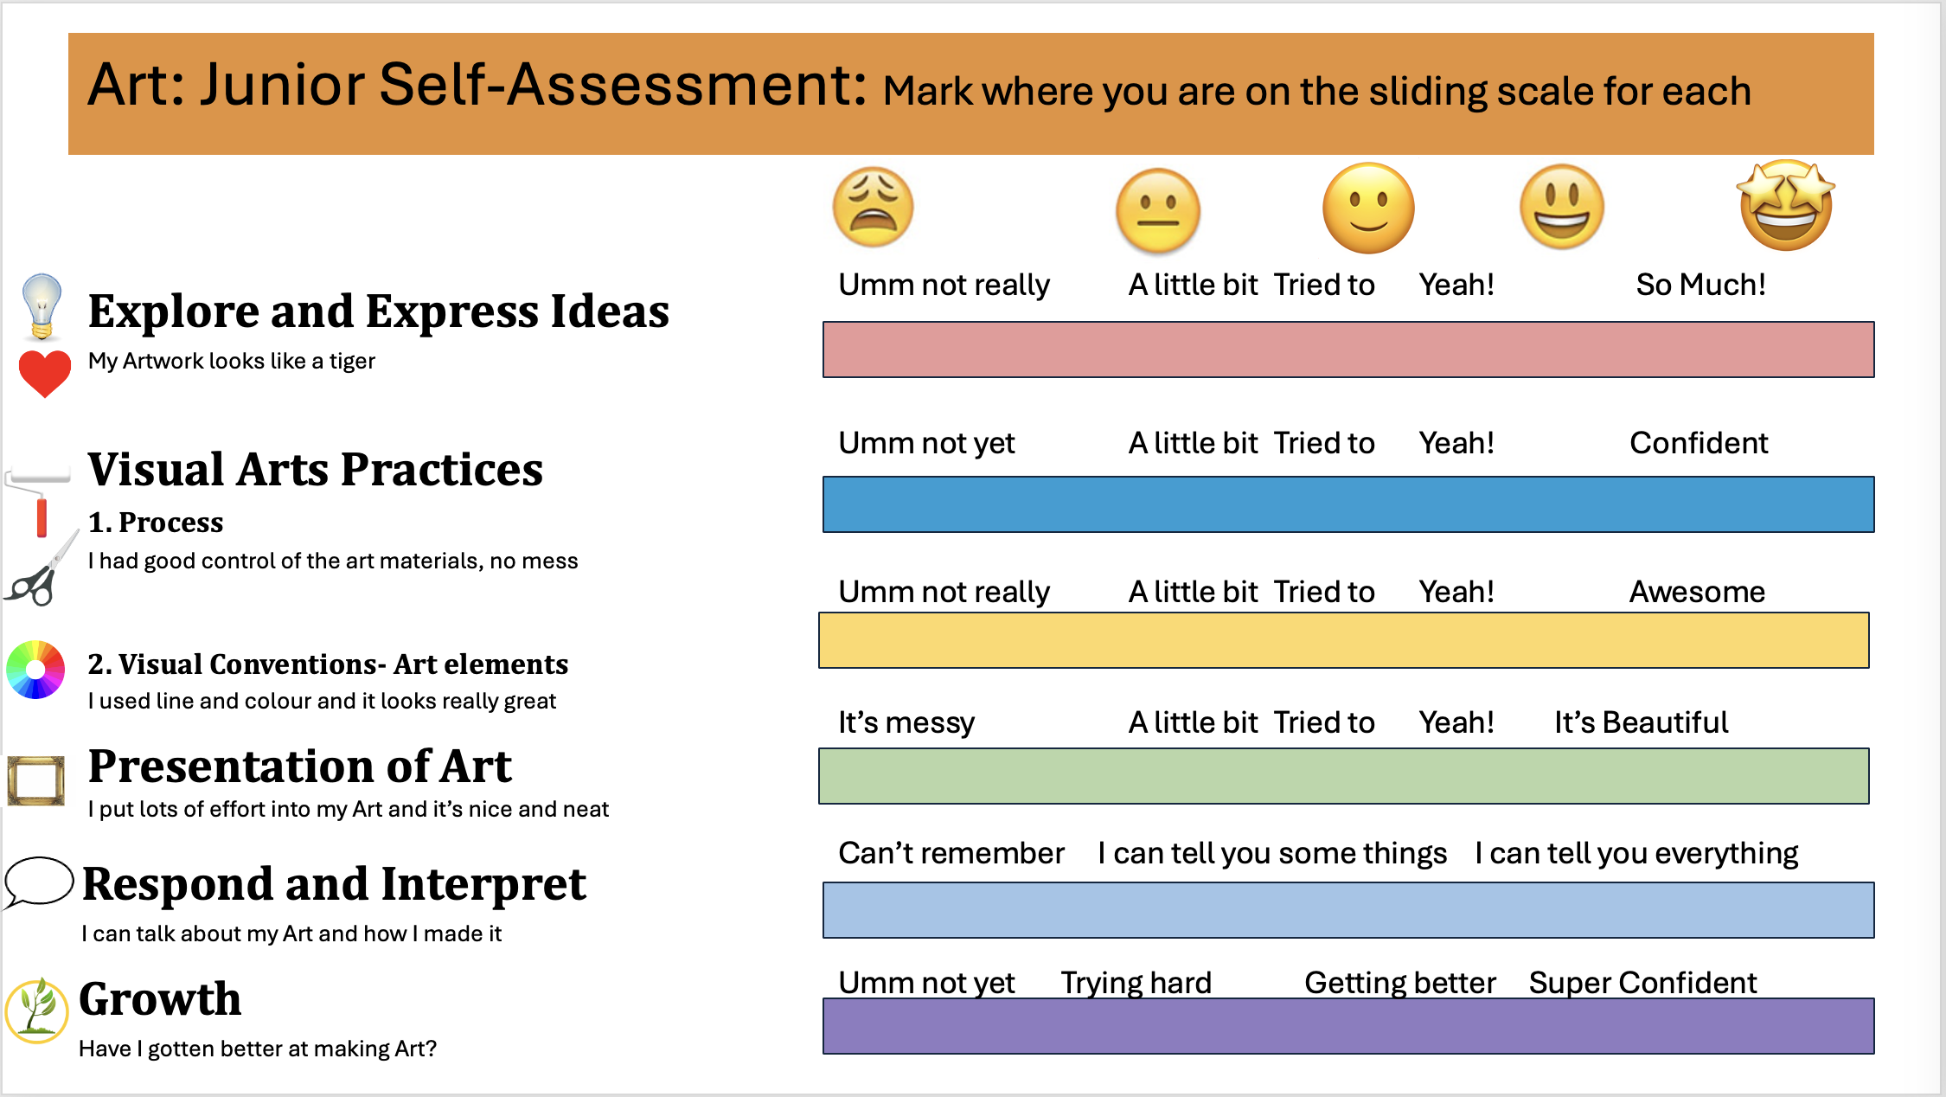The height and width of the screenshot is (1097, 1946).
Task: Mark the blue Process sliding scale
Action: click(x=1348, y=504)
